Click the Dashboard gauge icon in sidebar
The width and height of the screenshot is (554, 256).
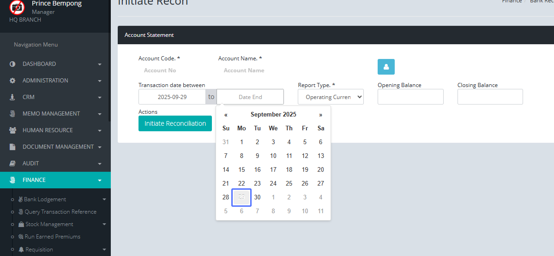pos(12,64)
